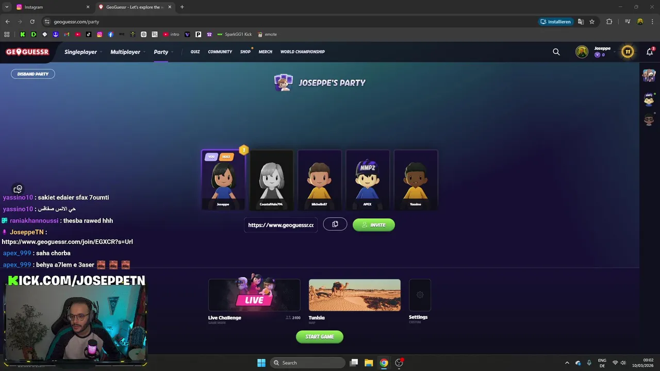Click the level 11 badge
The width and height of the screenshot is (660, 371).
(628, 52)
